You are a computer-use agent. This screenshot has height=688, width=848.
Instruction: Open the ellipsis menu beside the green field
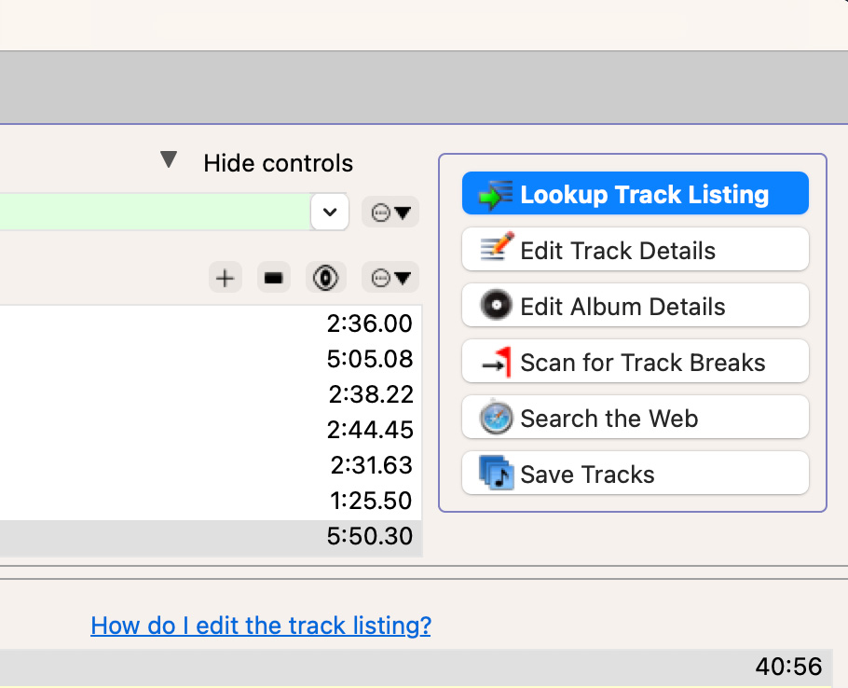pyautogui.click(x=390, y=213)
